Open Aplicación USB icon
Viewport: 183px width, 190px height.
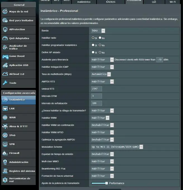click(x=5, y=65)
